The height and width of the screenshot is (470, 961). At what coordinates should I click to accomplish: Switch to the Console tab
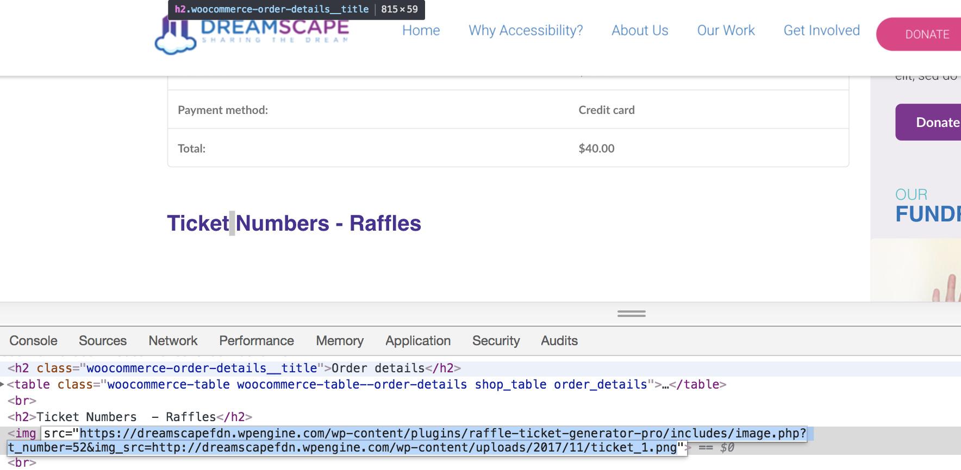pos(33,341)
